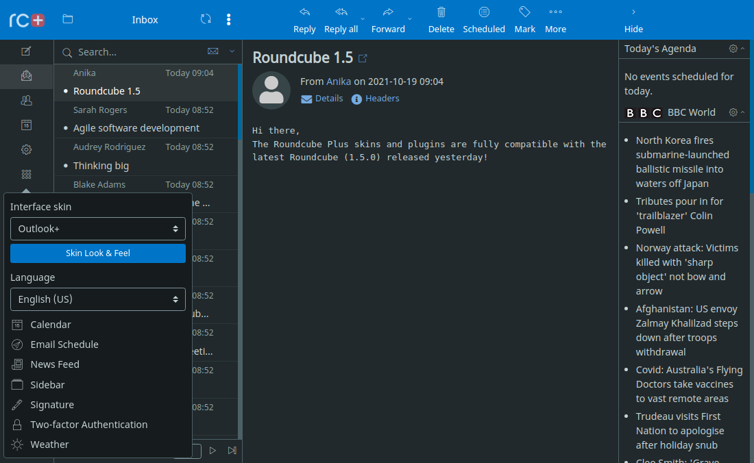Delete the message using the trash icon
The width and height of the screenshot is (754, 463).
[x=441, y=20]
